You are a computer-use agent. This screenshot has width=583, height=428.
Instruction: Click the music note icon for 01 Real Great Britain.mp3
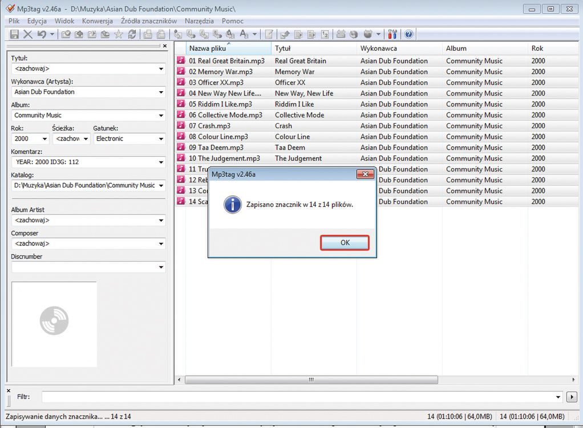point(181,60)
